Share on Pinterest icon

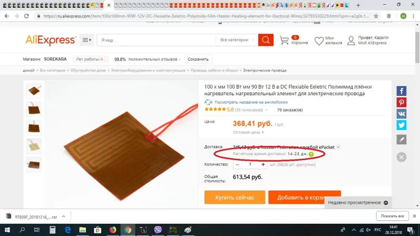(x=401, y=102)
